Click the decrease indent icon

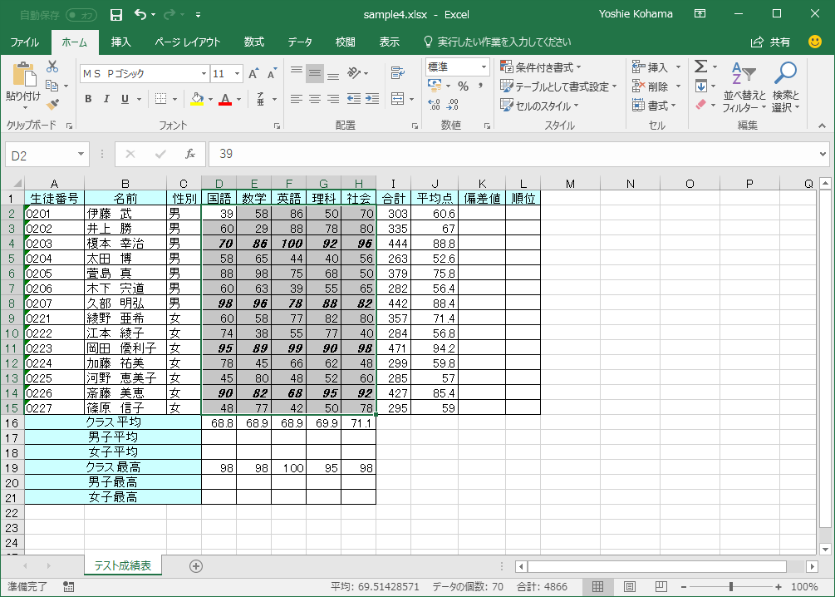[x=354, y=99]
